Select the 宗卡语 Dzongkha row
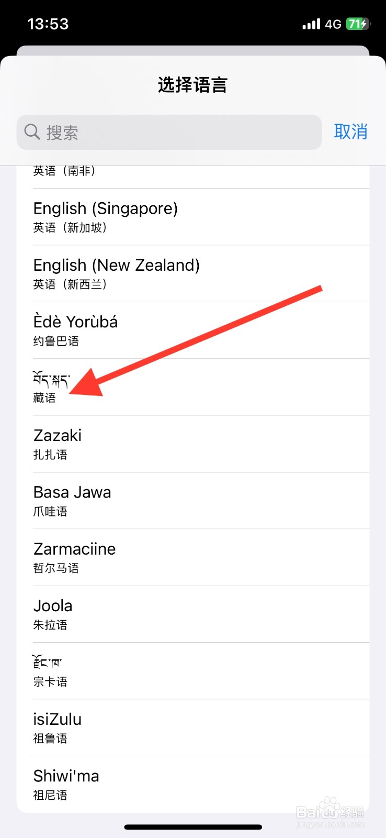The width and height of the screenshot is (386, 838). pyautogui.click(x=193, y=671)
